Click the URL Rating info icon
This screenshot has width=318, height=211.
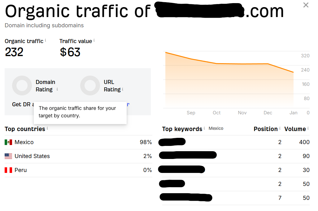tap(123, 89)
